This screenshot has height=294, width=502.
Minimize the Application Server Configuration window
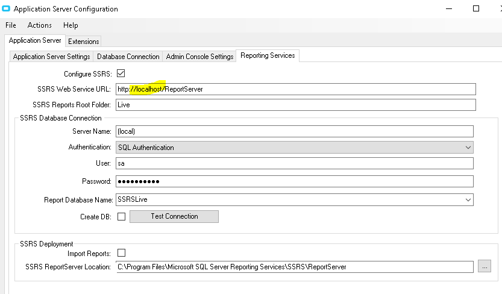(449, 8)
